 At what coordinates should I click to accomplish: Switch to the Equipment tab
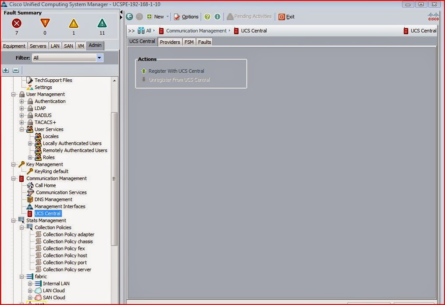tap(14, 46)
